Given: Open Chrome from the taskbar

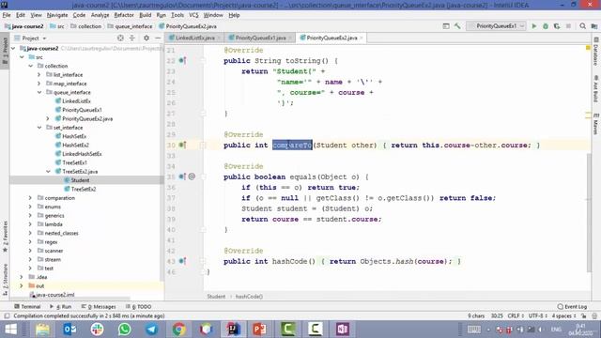Looking at the screenshot, I should (179, 330).
